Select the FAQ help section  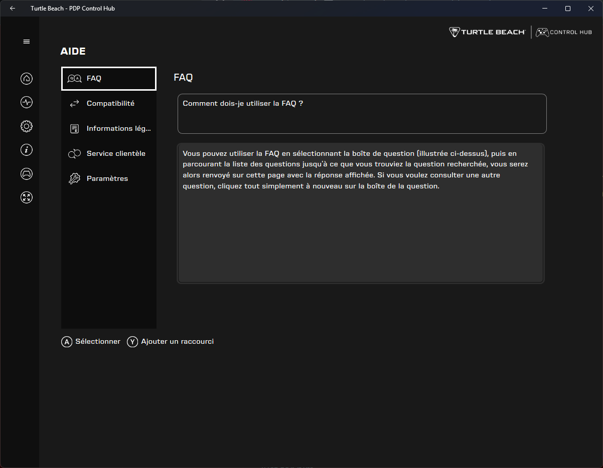[109, 79]
